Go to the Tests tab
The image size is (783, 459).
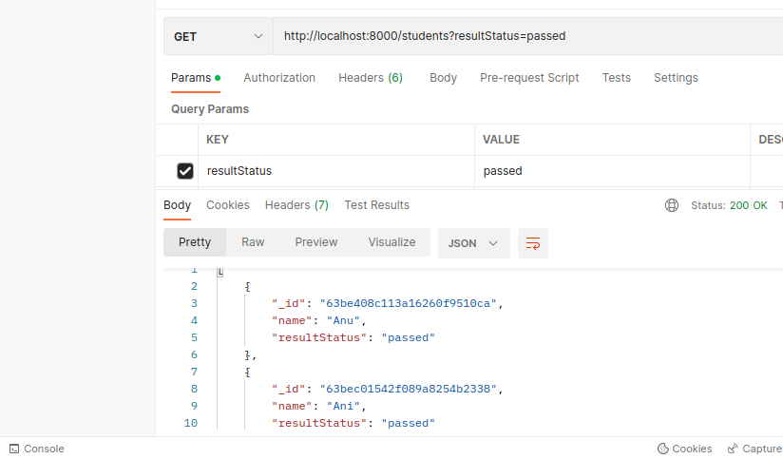616,78
